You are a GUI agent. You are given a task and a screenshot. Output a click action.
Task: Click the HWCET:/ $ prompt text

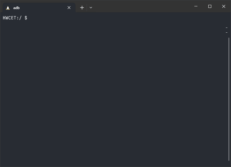(x=15, y=18)
